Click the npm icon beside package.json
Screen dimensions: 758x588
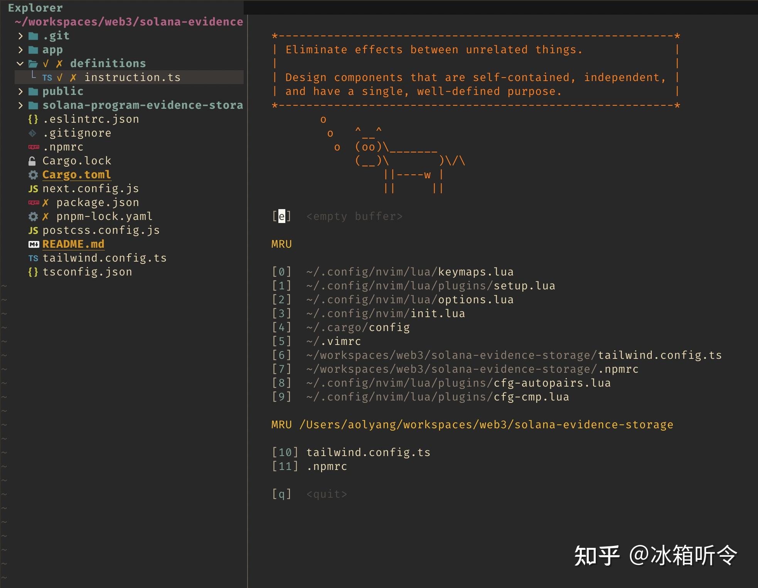click(x=34, y=202)
